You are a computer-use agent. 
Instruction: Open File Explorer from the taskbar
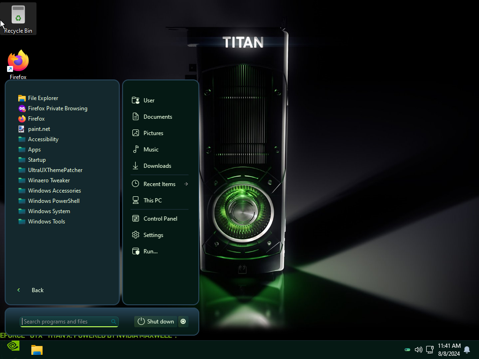pyautogui.click(x=36, y=350)
